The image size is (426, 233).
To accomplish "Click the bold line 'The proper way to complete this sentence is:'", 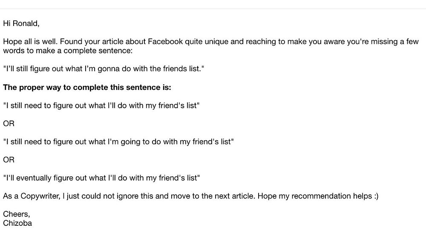I will tap(87, 87).
